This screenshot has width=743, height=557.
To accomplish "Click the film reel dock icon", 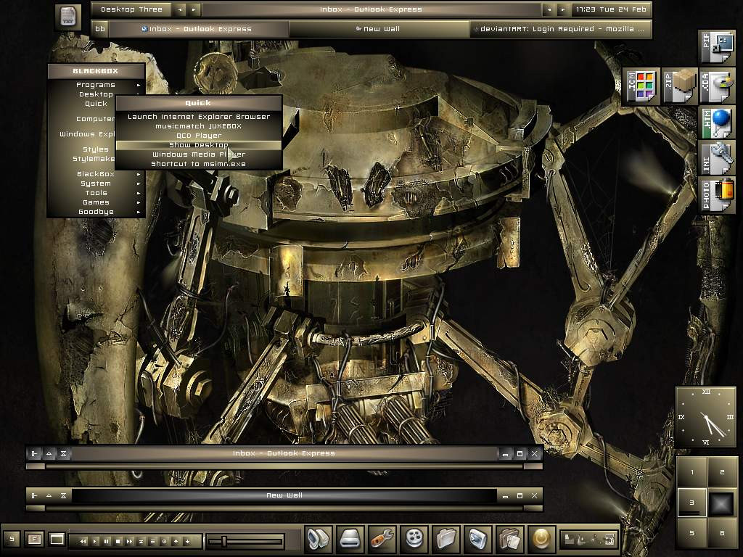I will [414, 539].
